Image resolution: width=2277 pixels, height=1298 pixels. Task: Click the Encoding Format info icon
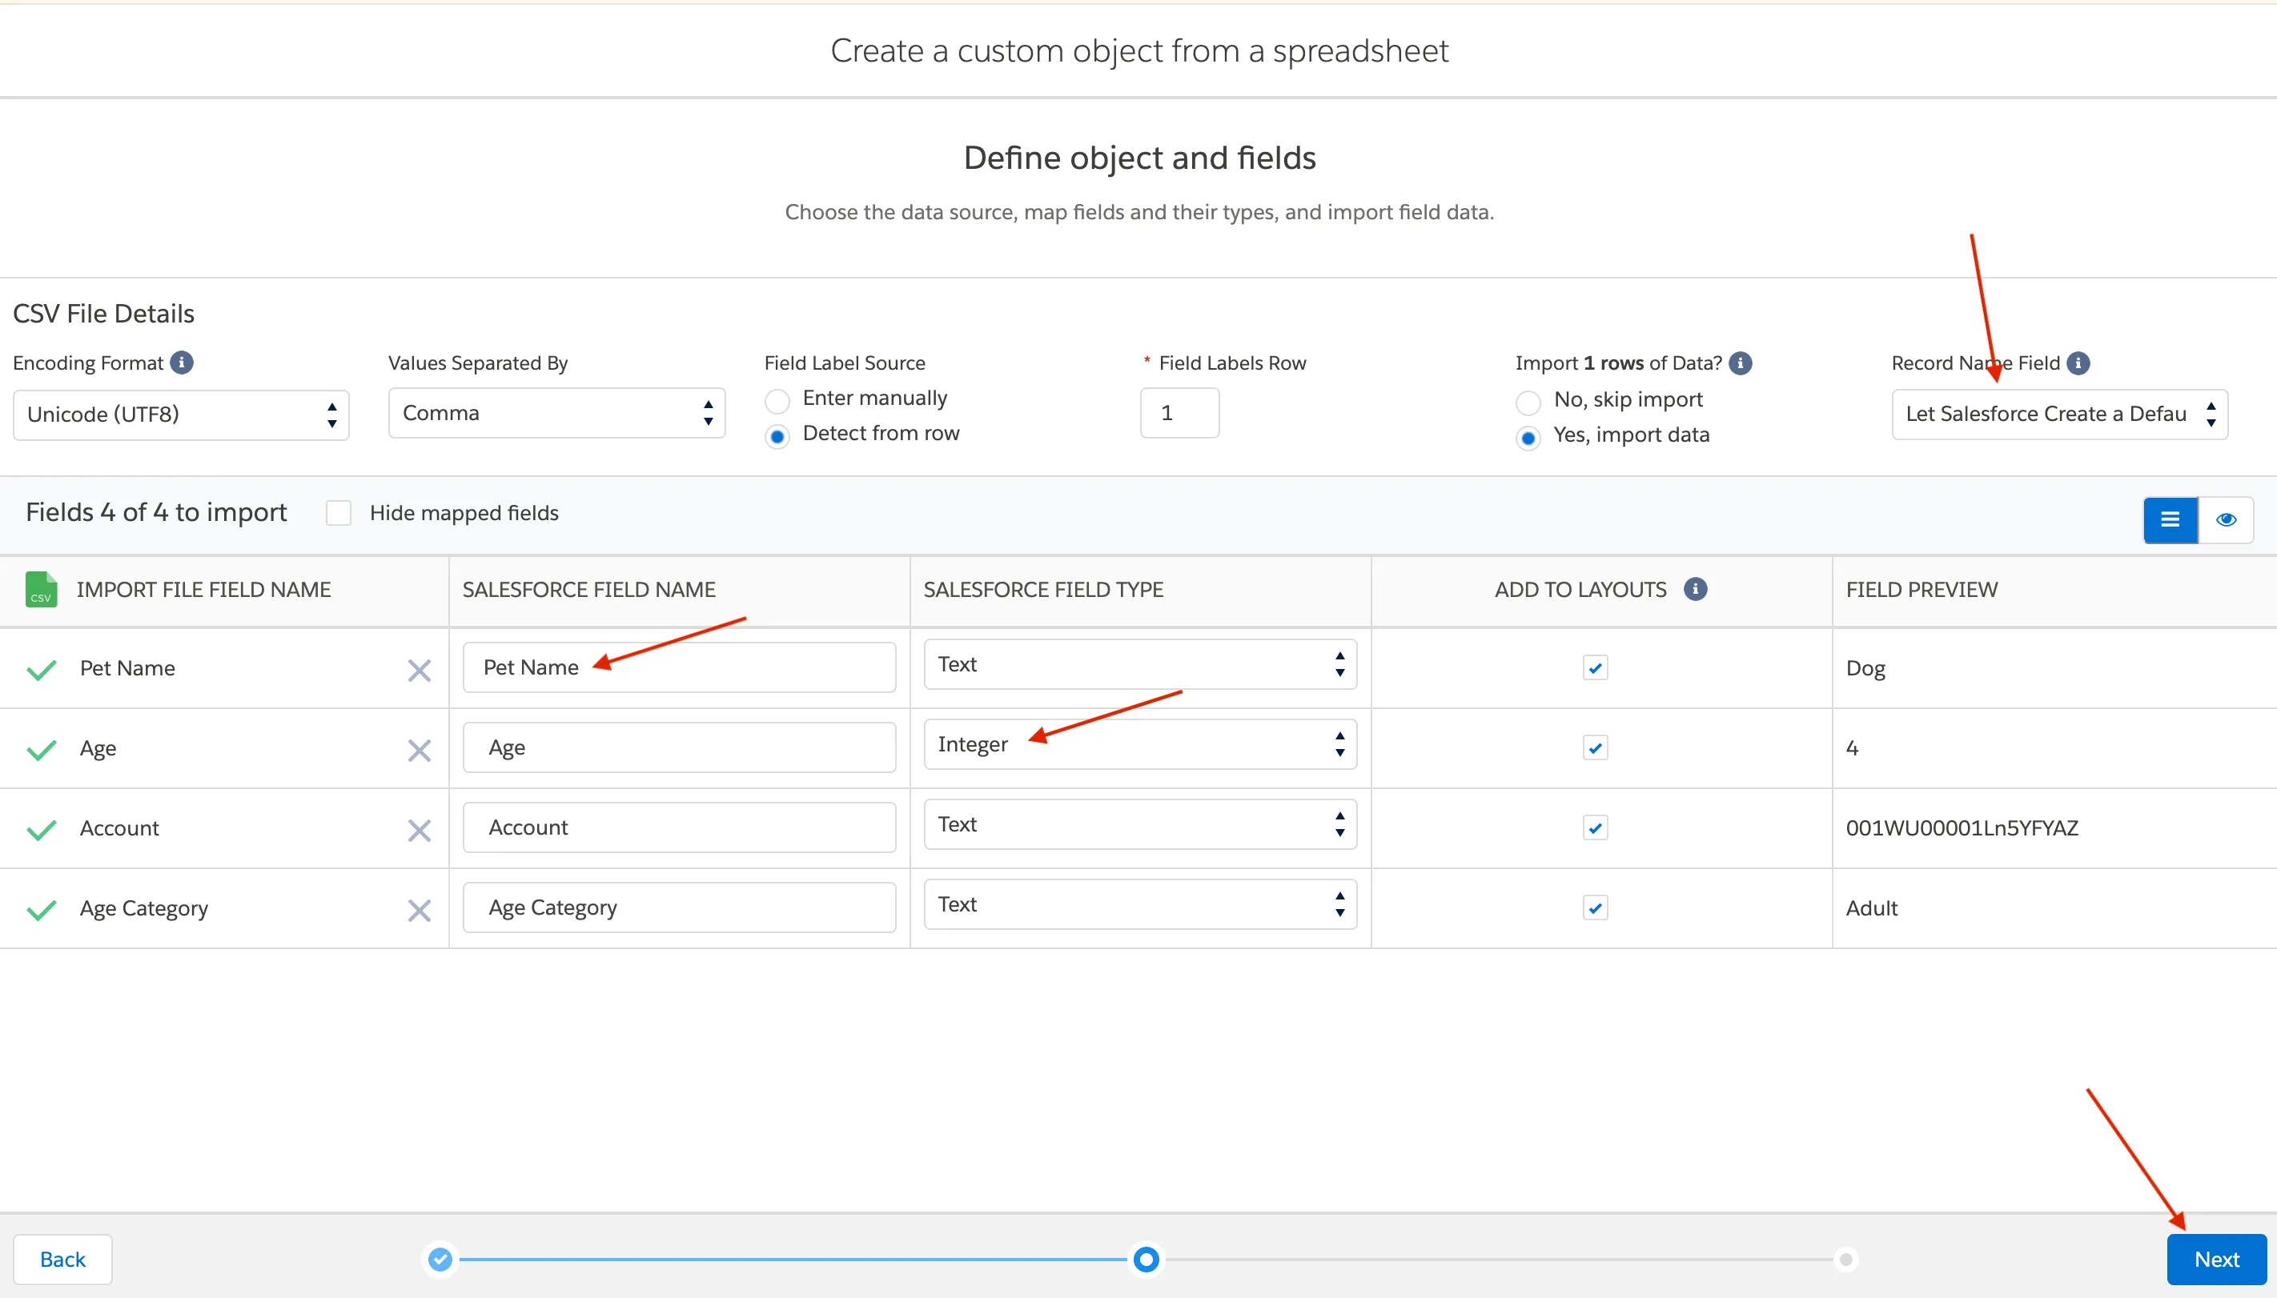tap(182, 363)
